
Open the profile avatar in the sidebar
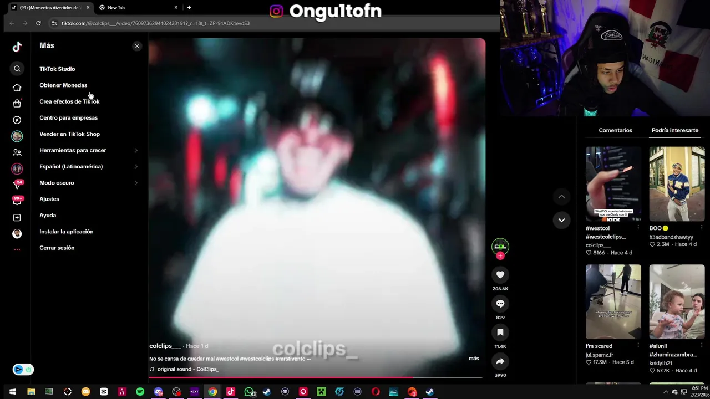17,234
